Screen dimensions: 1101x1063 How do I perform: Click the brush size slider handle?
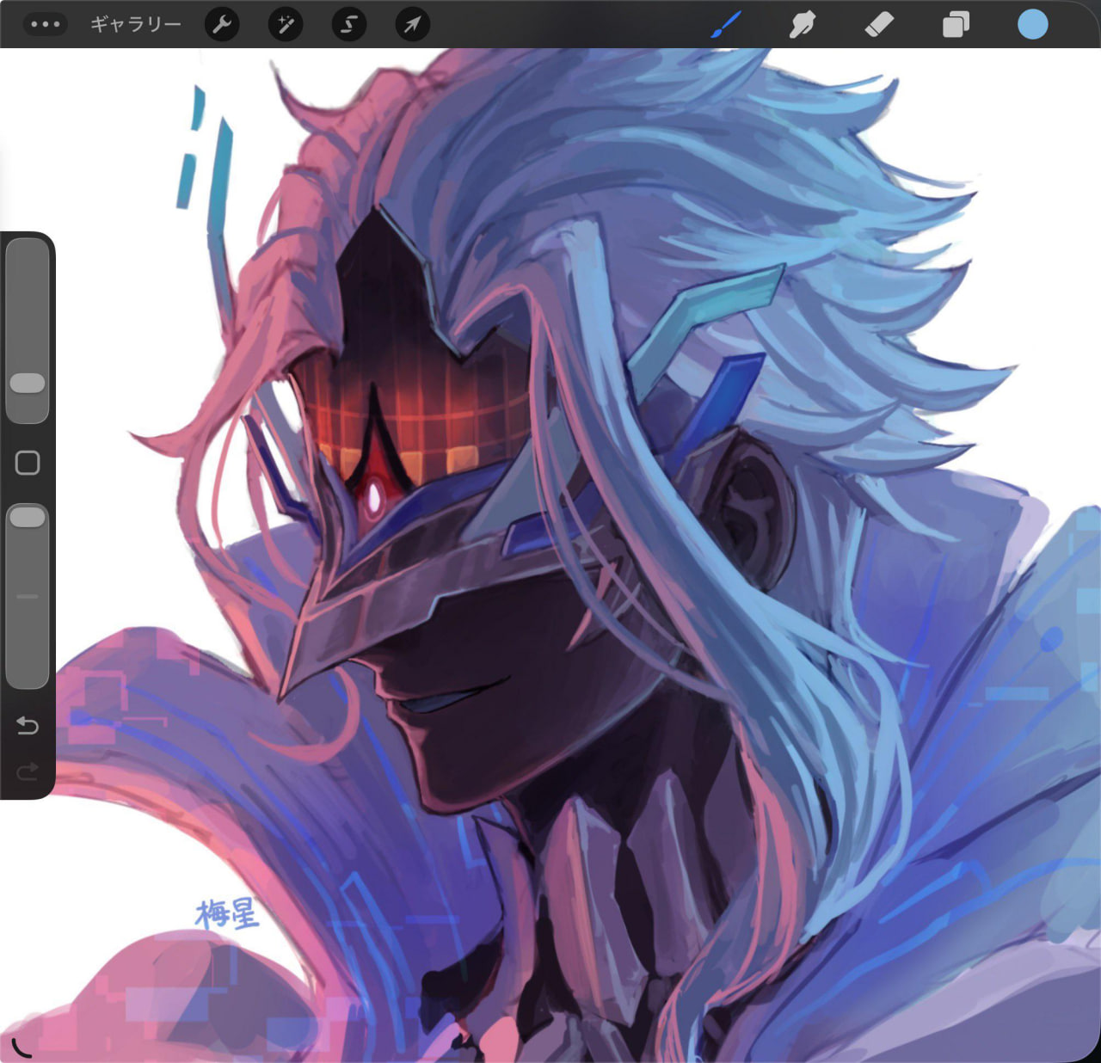[x=28, y=383]
